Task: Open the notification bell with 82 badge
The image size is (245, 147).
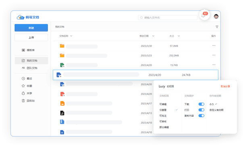Action: click(204, 15)
